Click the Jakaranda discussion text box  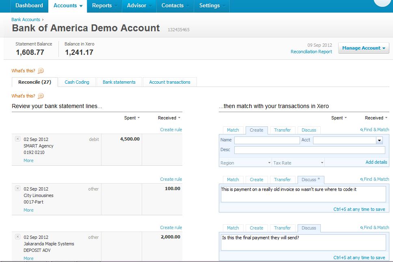(303, 243)
